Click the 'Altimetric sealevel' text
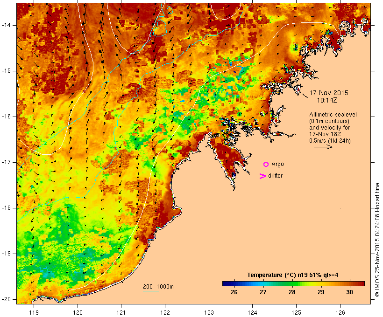Image resolution: width=383 pixels, height=317 pixels. pos(333,115)
